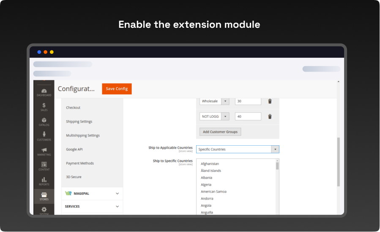Viewport: 380px width, 232px height.
Task: Open the NOT LOGG customer group dropdown
Action: tap(214, 117)
